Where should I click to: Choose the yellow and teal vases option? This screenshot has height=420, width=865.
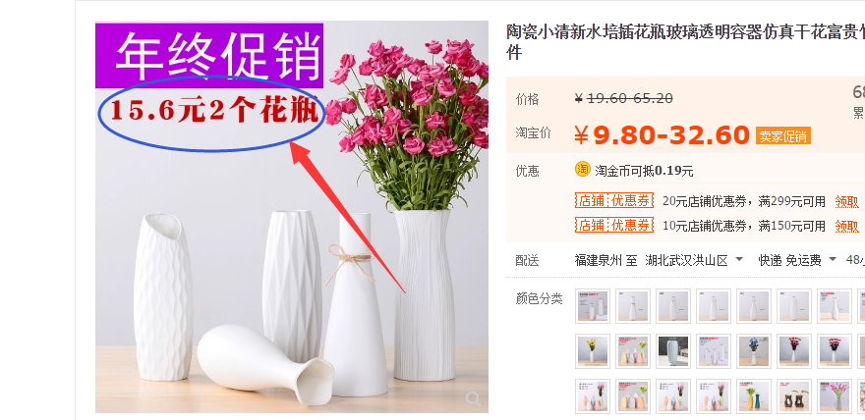(x=754, y=396)
